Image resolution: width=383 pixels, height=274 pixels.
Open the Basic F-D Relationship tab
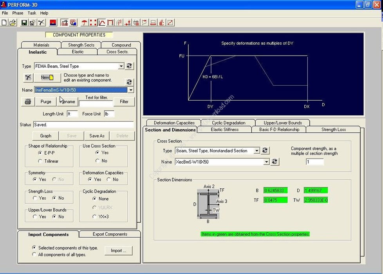[x=279, y=130]
